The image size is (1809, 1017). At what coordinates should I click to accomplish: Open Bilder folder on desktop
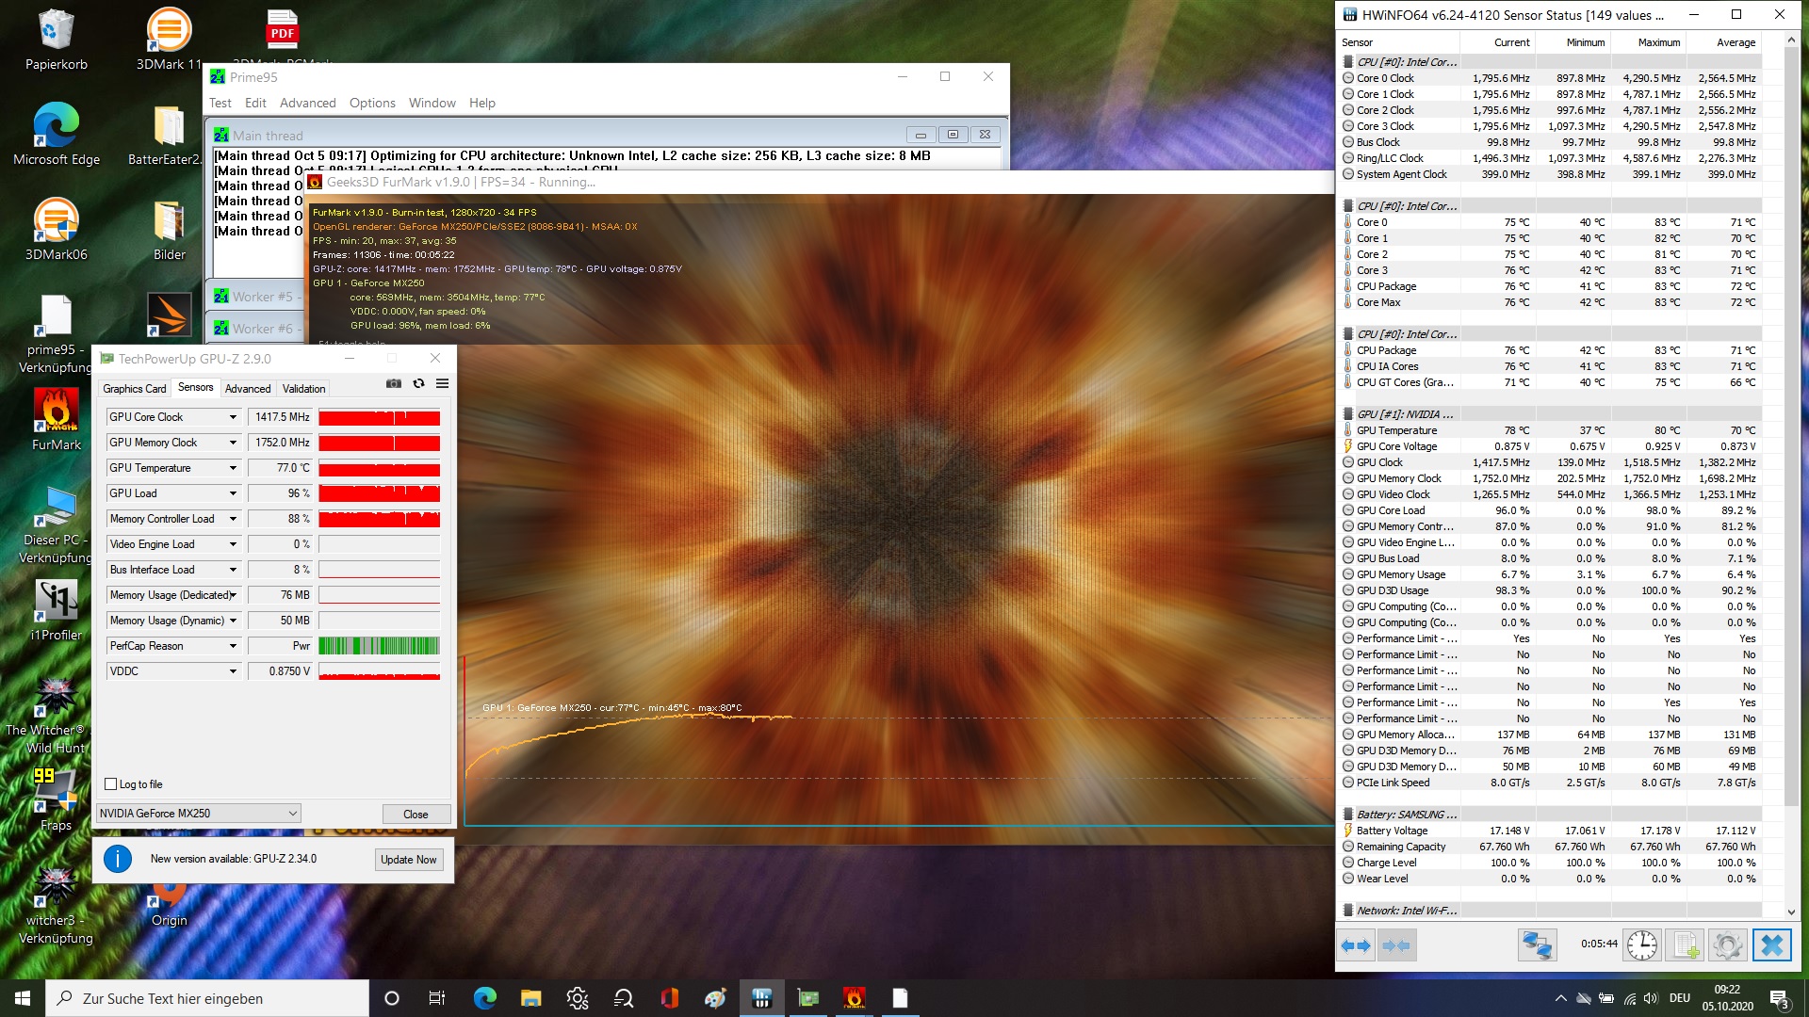pos(170,230)
